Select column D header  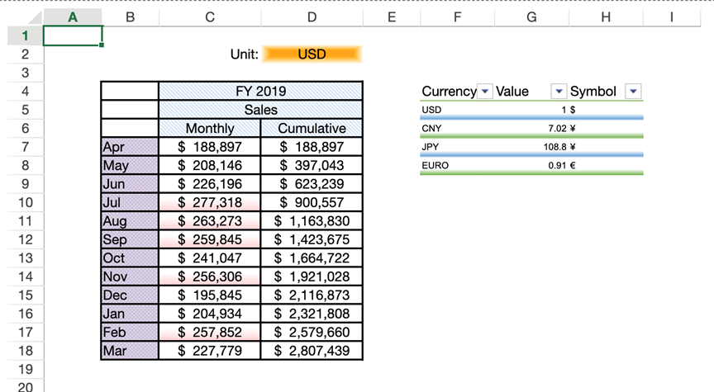click(x=312, y=17)
